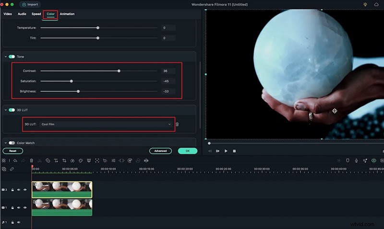The height and width of the screenshot is (229, 384).
Task: Select the Color tab
Action: [x=50, y=14]
